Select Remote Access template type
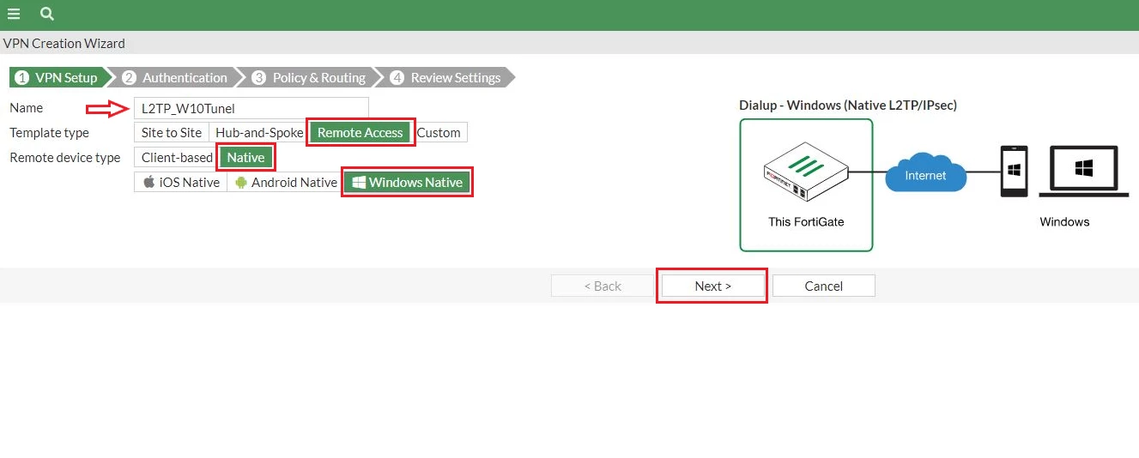Screen dimensions: 1139x458 [360, 133]
